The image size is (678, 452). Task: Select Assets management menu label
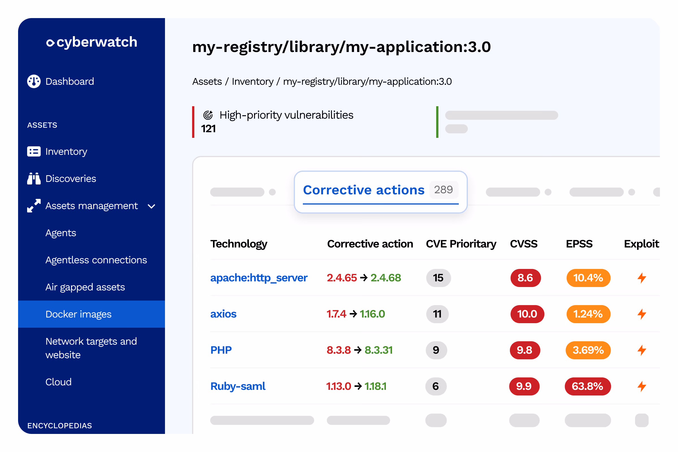[92, 206]
